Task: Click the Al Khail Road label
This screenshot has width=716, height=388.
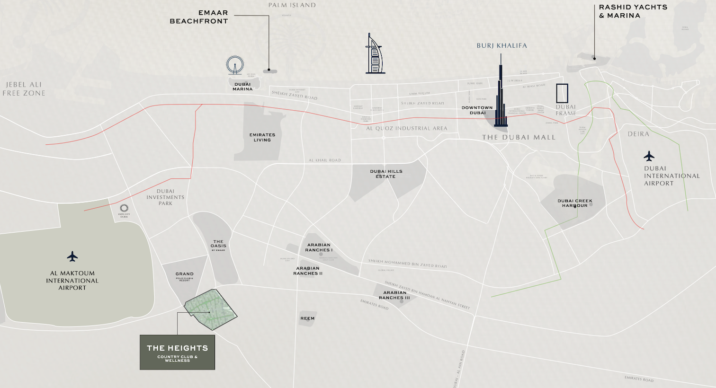Action: (325, 160)
